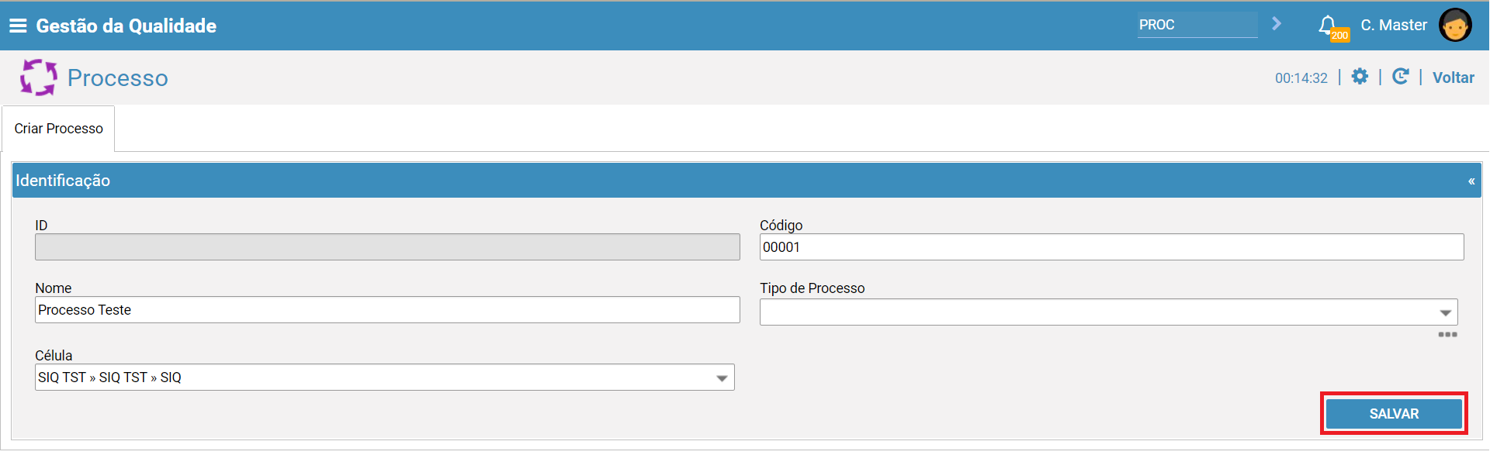Click the notification bell icon
Screen dimensions: 1490x455
coord(1328,25)
